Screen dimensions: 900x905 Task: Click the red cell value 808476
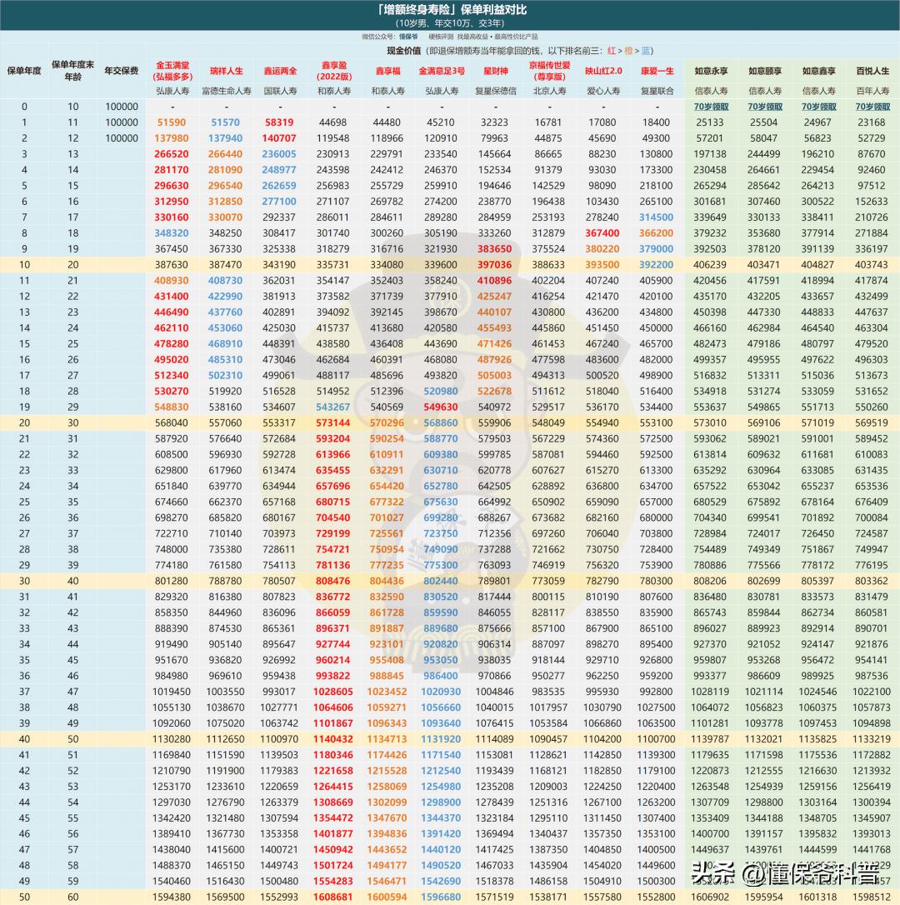click(332, 581)
